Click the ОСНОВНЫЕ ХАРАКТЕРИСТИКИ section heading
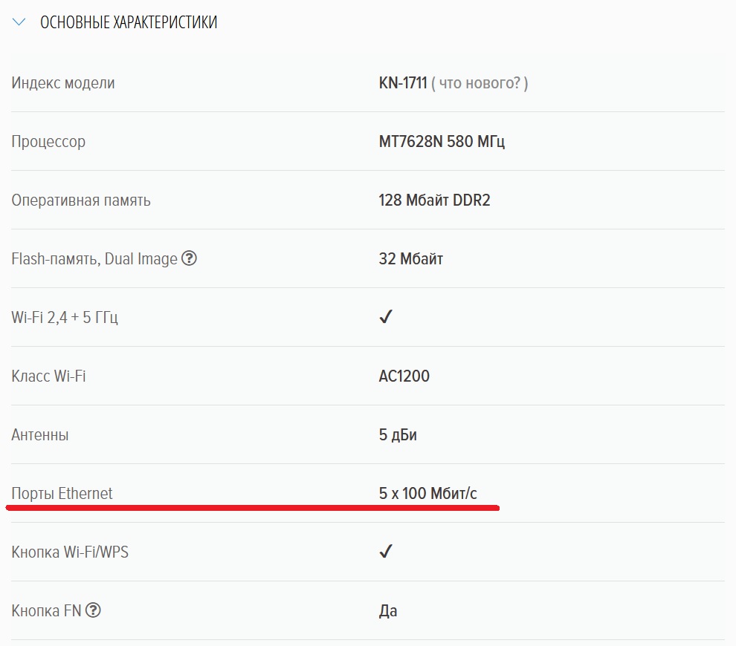The height and width of the screenshot is (646, 736). pos(128,23)
